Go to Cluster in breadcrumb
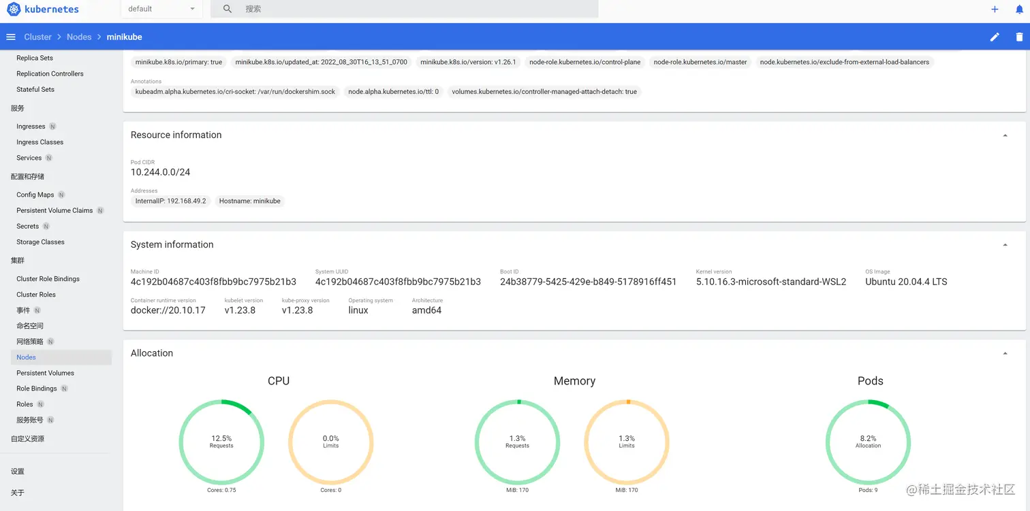Image resolution: width=1030 pixels, height=511 pixels. tap(37, 37)
